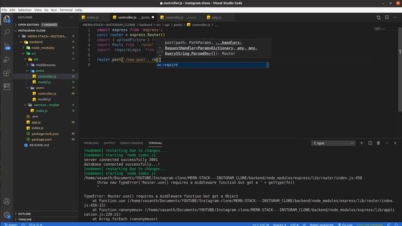Open the Search view in activity bar
The width and height of the screenshot is (402, 226).
click(7, 32)
